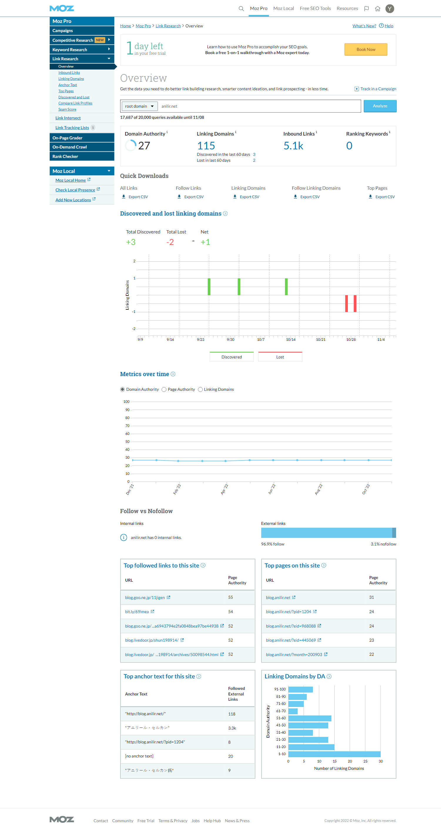Image resolution: width=441 pixels, height=836 pixels.
Task: Open the Resources top menu
Action: coord(347,9)
